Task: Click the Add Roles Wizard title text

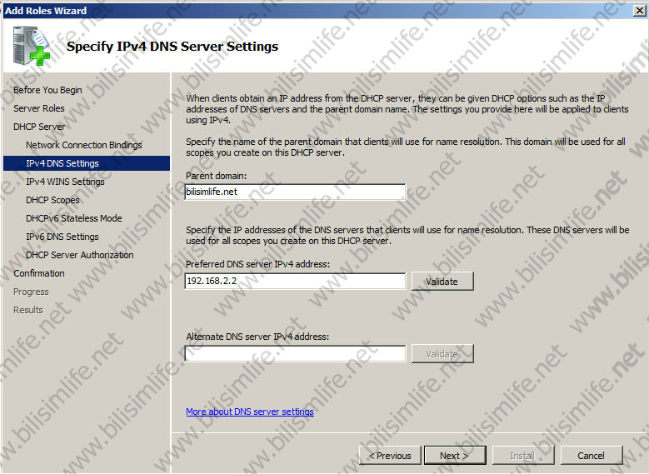Action: [46, 11]
